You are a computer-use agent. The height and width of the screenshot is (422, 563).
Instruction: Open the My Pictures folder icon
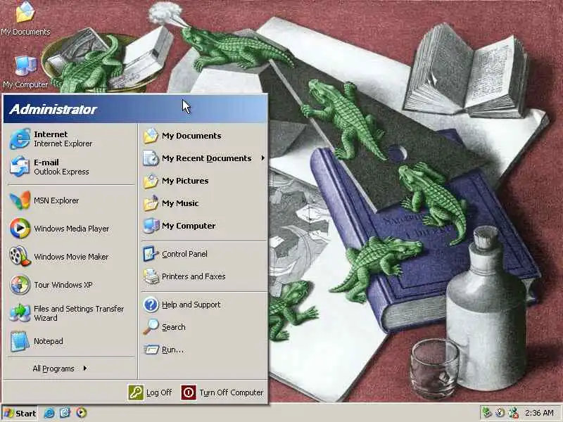(151, 181)
